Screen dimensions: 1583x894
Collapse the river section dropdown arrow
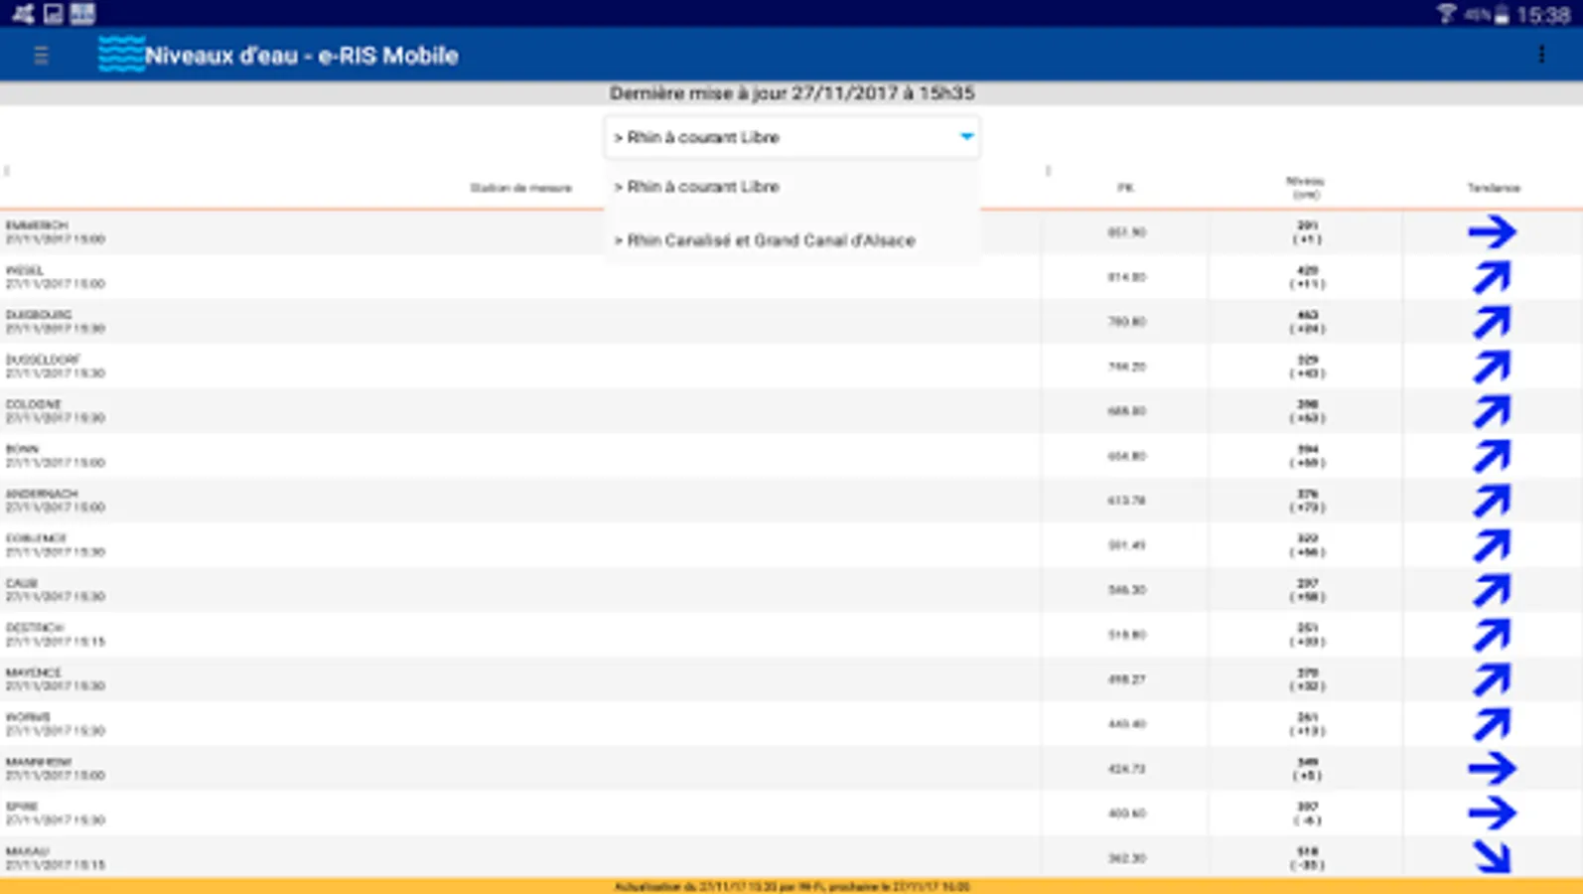(x=966, y=137)
